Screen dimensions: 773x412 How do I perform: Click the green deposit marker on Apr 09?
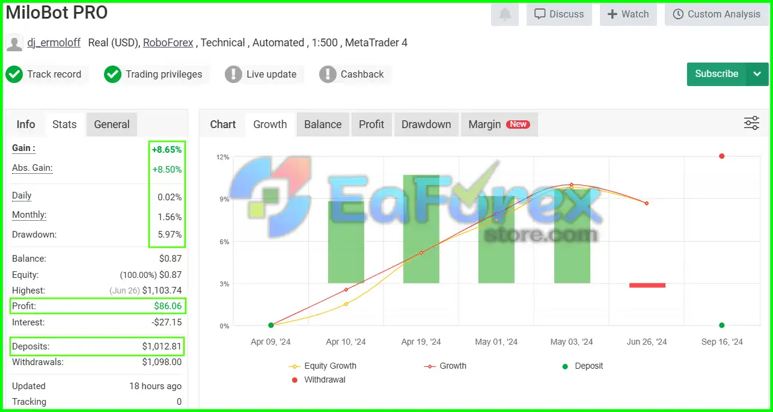(x=270, y=325)
